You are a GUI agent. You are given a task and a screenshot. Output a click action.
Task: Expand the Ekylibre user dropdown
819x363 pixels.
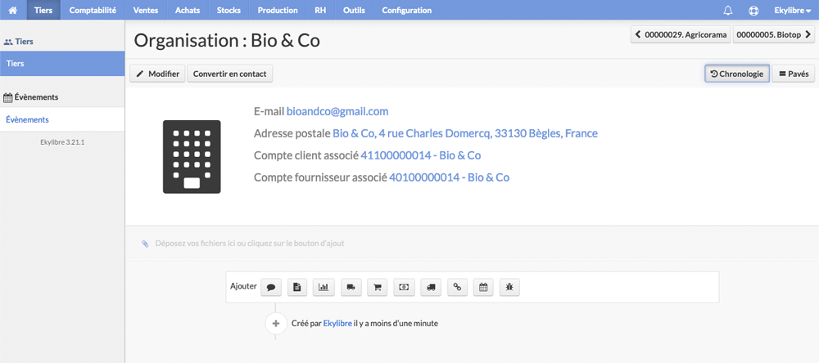[x=792, y=11]
